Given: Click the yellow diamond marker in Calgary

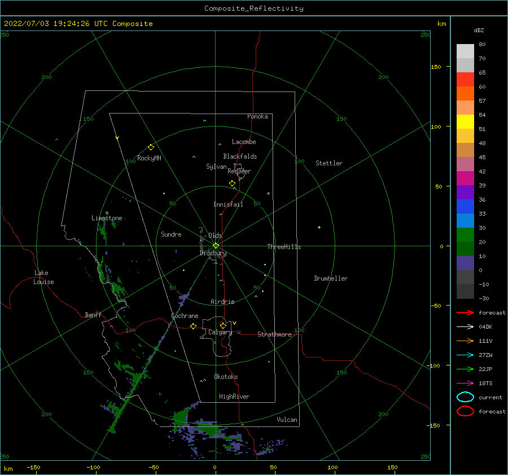Looking at the screenshot, I should tap(223, 325).
